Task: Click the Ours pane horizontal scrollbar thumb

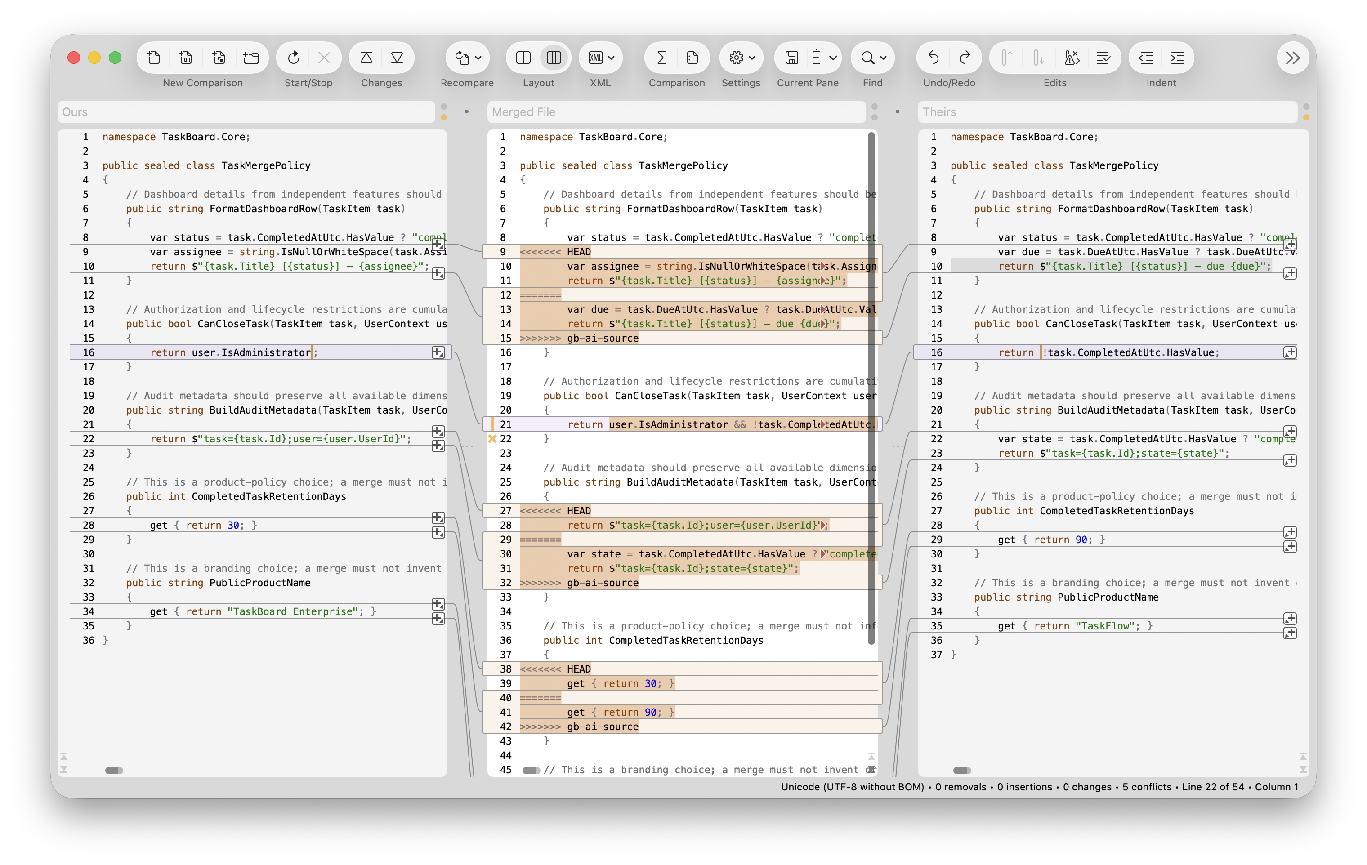Action: coord(114,770)
